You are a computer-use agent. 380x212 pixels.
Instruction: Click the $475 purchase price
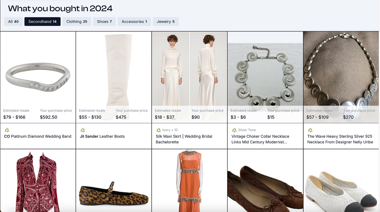[x=121, y=117]
